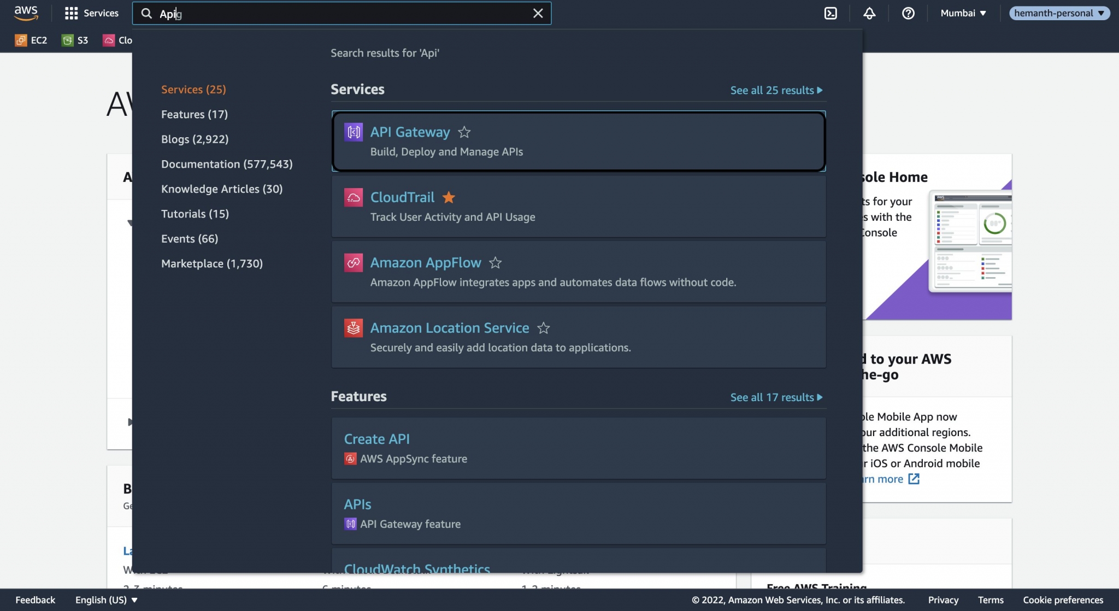
Task: Open the EC2 favorite shortcut
Action: pos(31,40)
